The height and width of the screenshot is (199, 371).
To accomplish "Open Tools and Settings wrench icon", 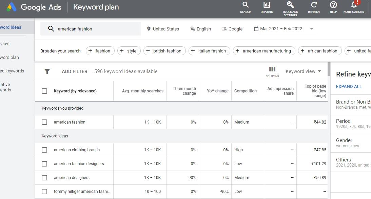I will 290,9.
